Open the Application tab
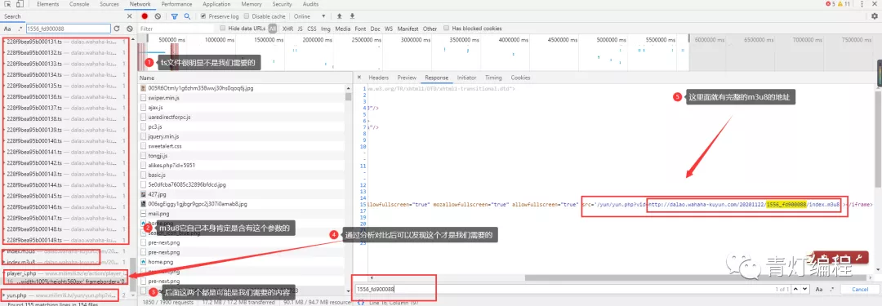The image size is (882, 306). 216,4
